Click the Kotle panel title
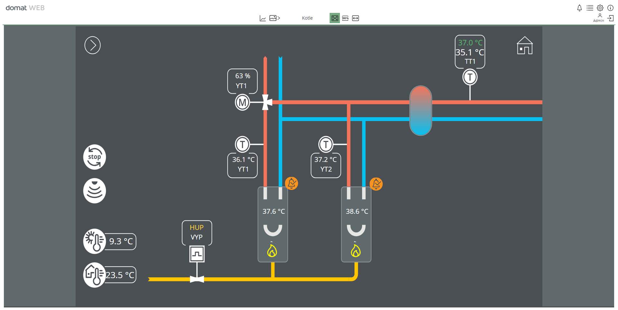The height and width of the screenshot is (310, 618). (x=307, y=18)
